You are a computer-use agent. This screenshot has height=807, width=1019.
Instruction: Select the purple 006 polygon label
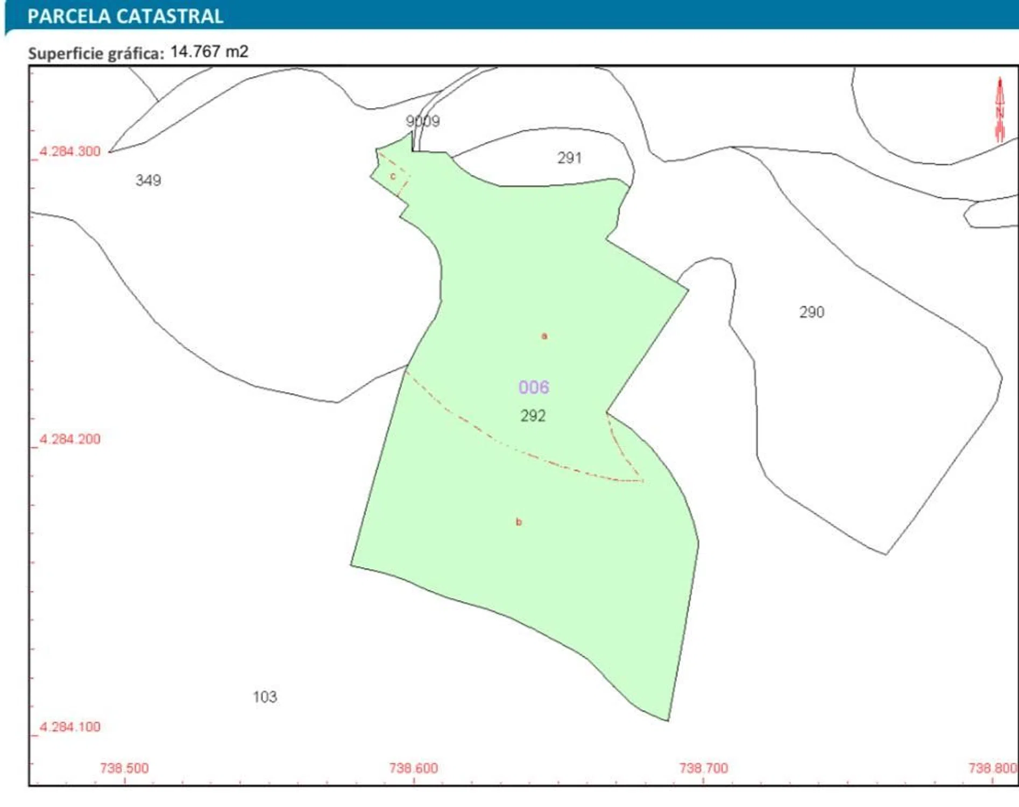[x=534, y=387]
